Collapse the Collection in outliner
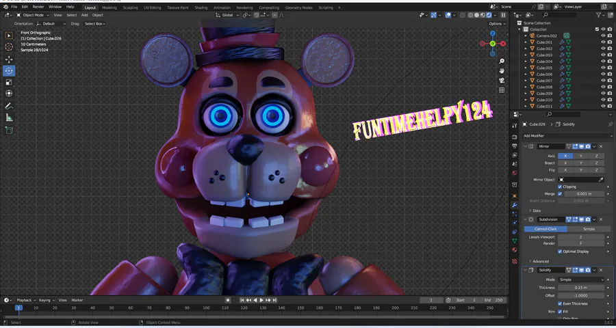Viewport: 616px width, 328px height. 519,29
